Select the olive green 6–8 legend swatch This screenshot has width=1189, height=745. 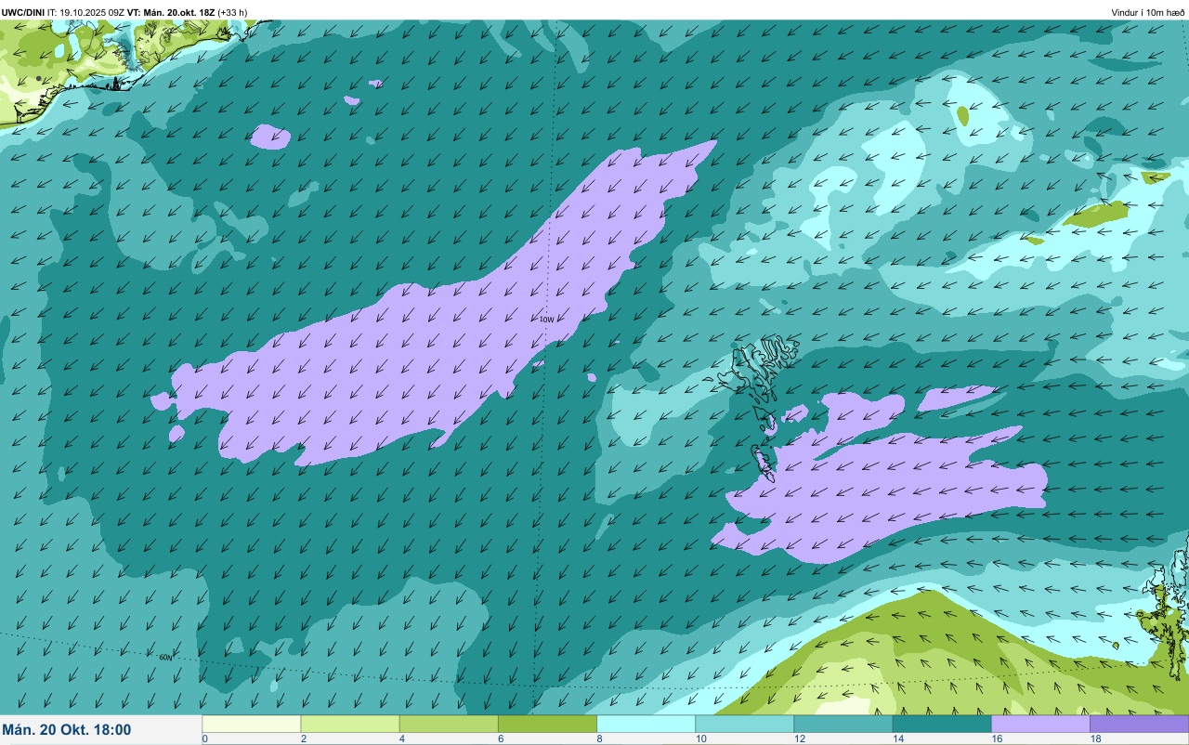[547, 724]
